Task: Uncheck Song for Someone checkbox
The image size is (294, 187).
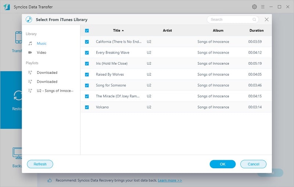Action: click(x=87, y=86)
